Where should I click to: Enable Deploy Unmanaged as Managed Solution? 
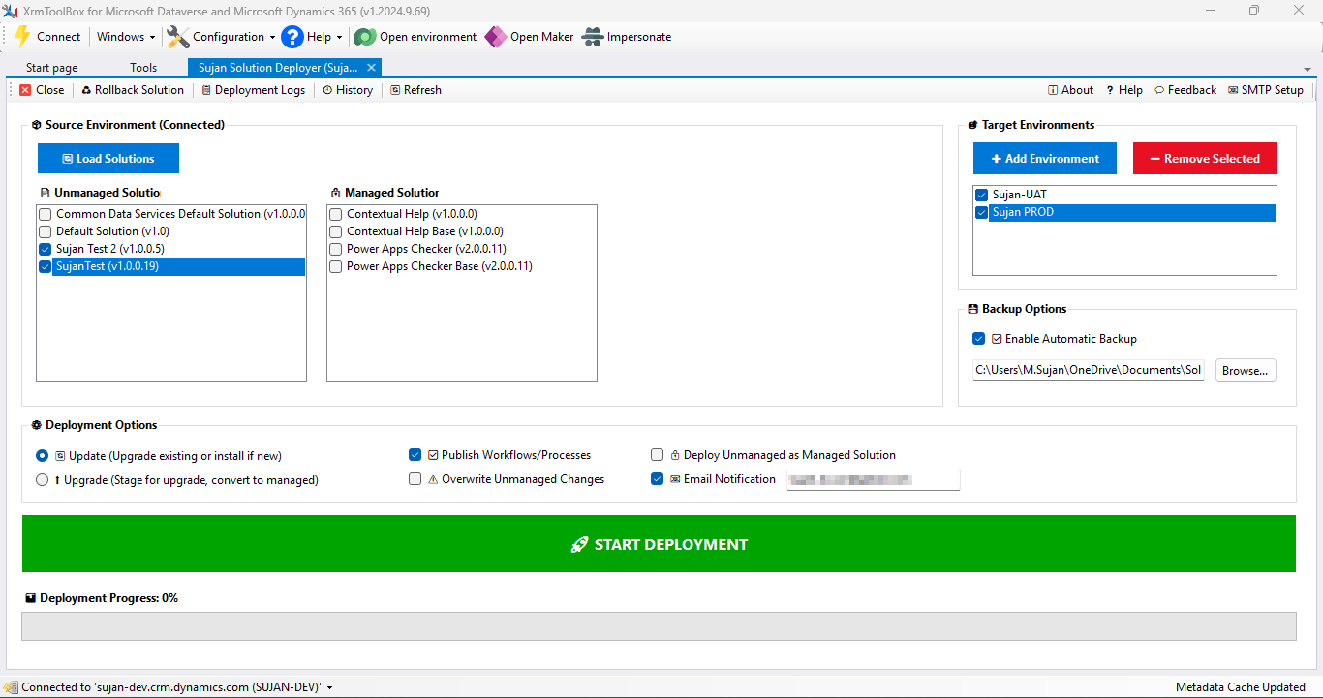658,455
